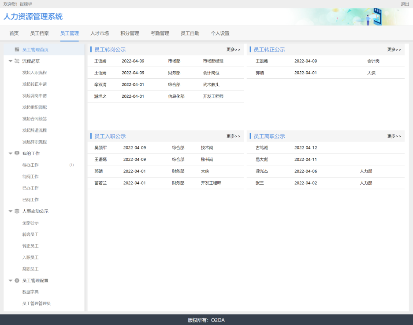Click the 员工管理配置 gear icon
Screen dimensions: 413x325
pos(17,280)
